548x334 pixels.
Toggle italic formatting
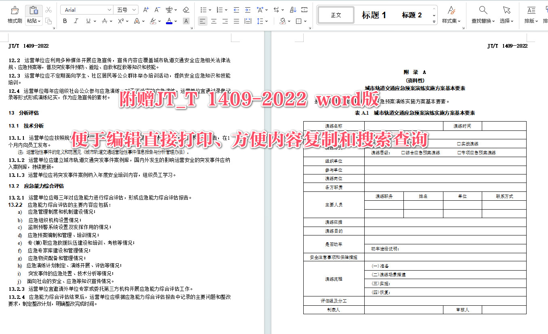point(76,21)
